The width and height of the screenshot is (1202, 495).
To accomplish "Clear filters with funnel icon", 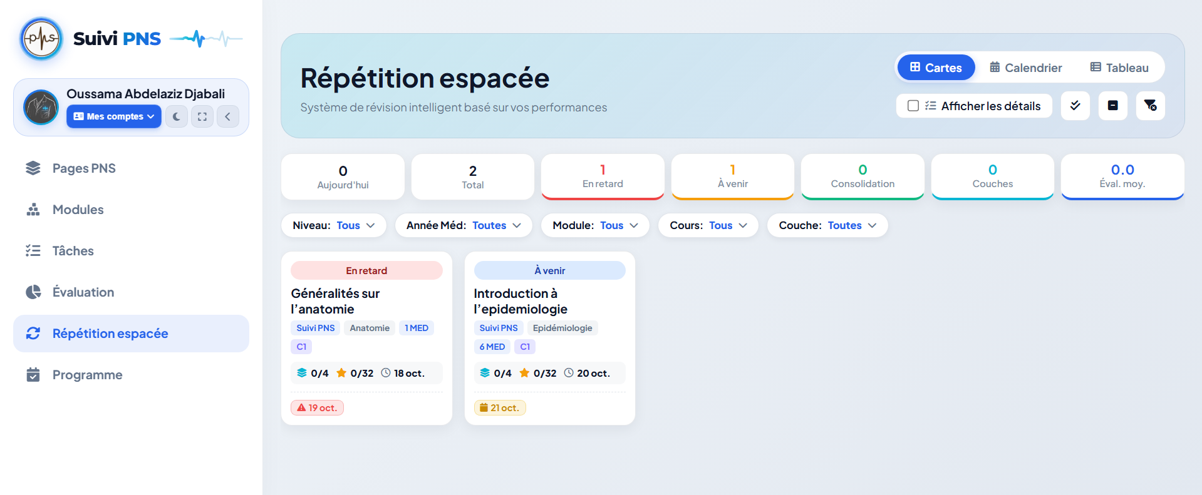I will coord(1151,106).
